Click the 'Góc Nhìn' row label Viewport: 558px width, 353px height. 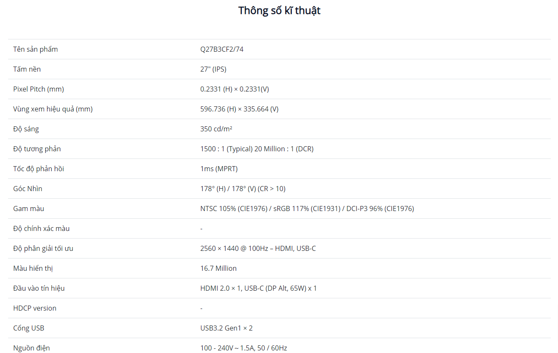coord(28,189)
